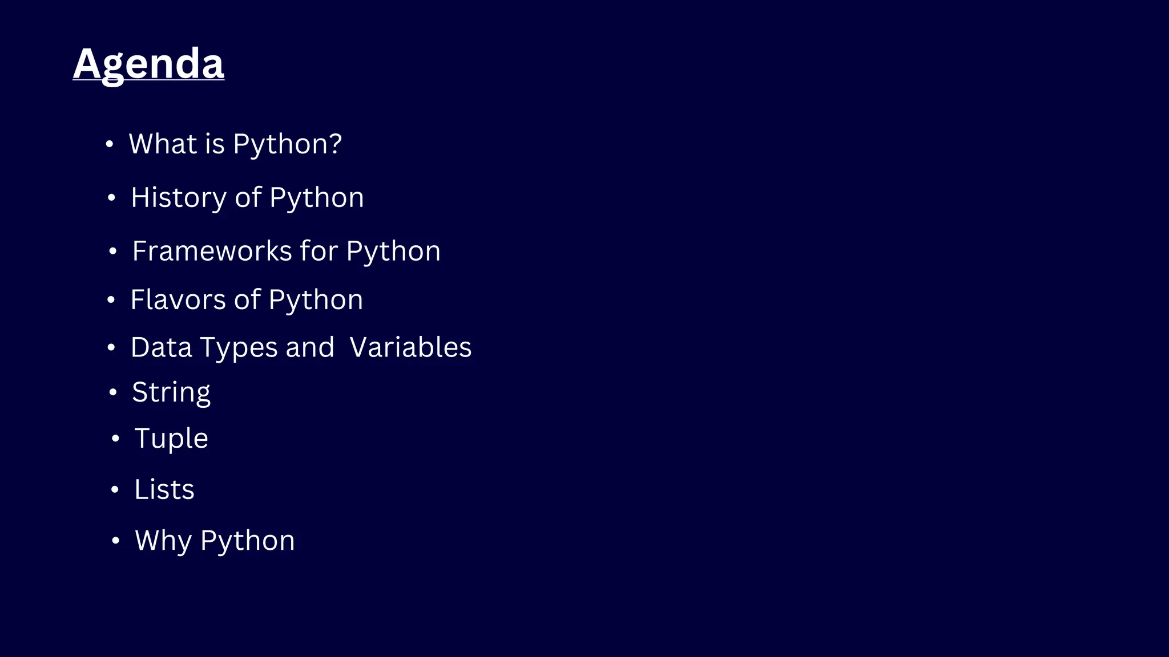Click the 'History of Python' line
Screen dimensions: 1169x657
click(247, 198)
